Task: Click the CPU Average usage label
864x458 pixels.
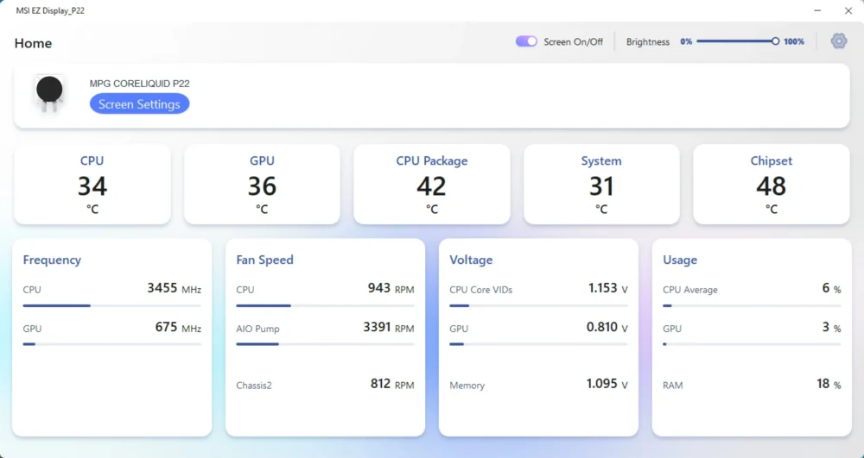Action: pos(690,290)
